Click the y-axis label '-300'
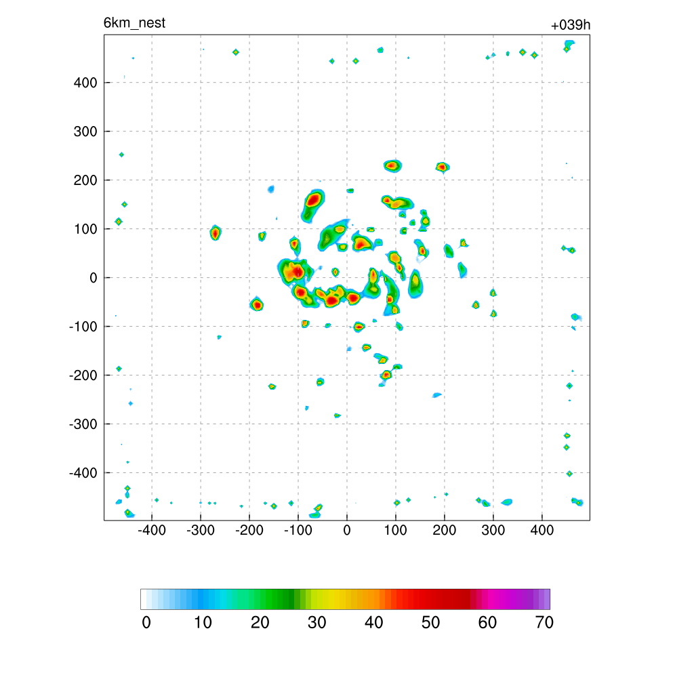 point(83,424)
